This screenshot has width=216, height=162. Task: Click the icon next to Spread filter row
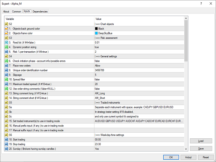coord(6,79)
